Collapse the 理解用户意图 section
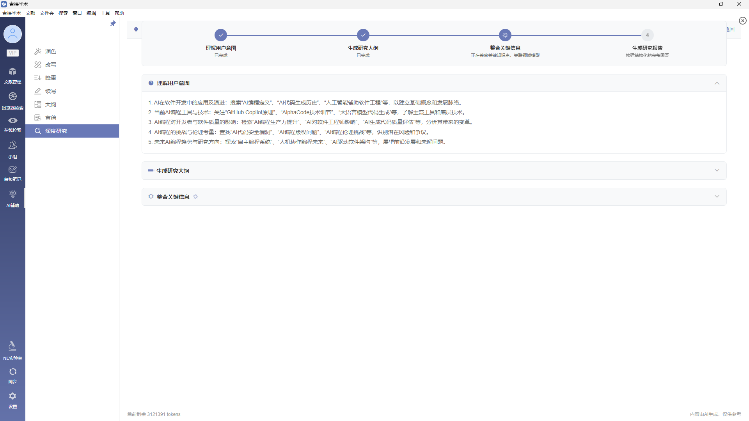 717,83
